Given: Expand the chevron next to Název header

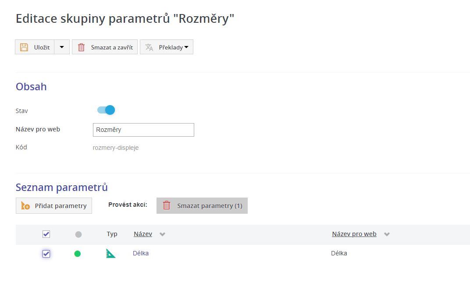Looking at the screenshot, I should (x=162, y=234).
